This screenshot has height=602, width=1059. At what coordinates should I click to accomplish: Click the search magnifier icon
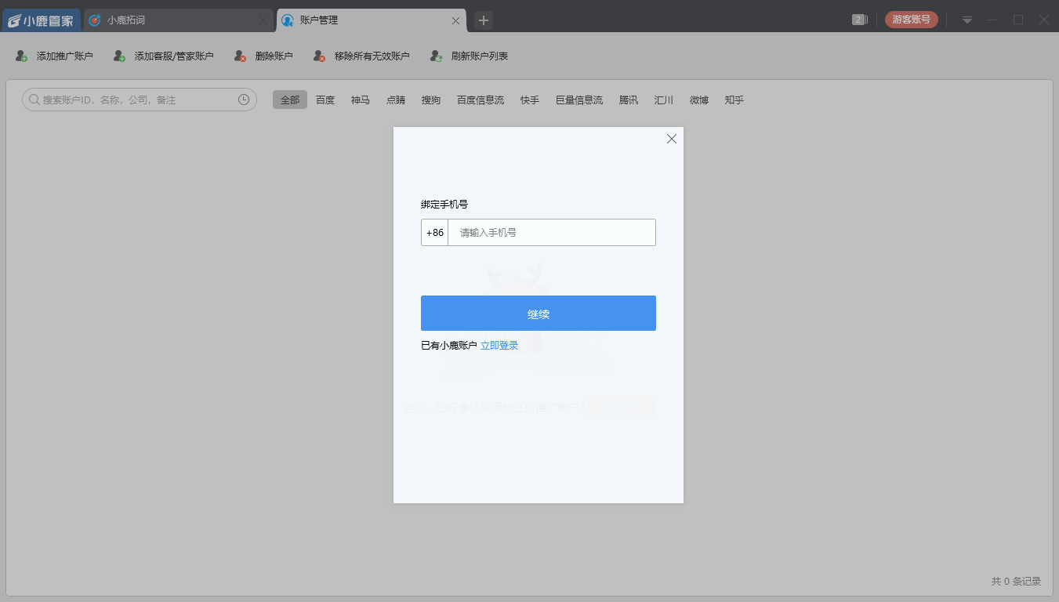(34, 100)
